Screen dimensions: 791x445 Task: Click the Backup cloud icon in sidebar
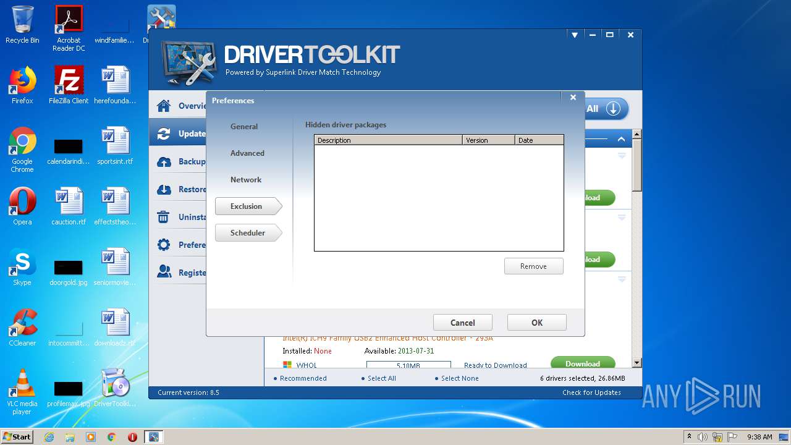point(164,161)
